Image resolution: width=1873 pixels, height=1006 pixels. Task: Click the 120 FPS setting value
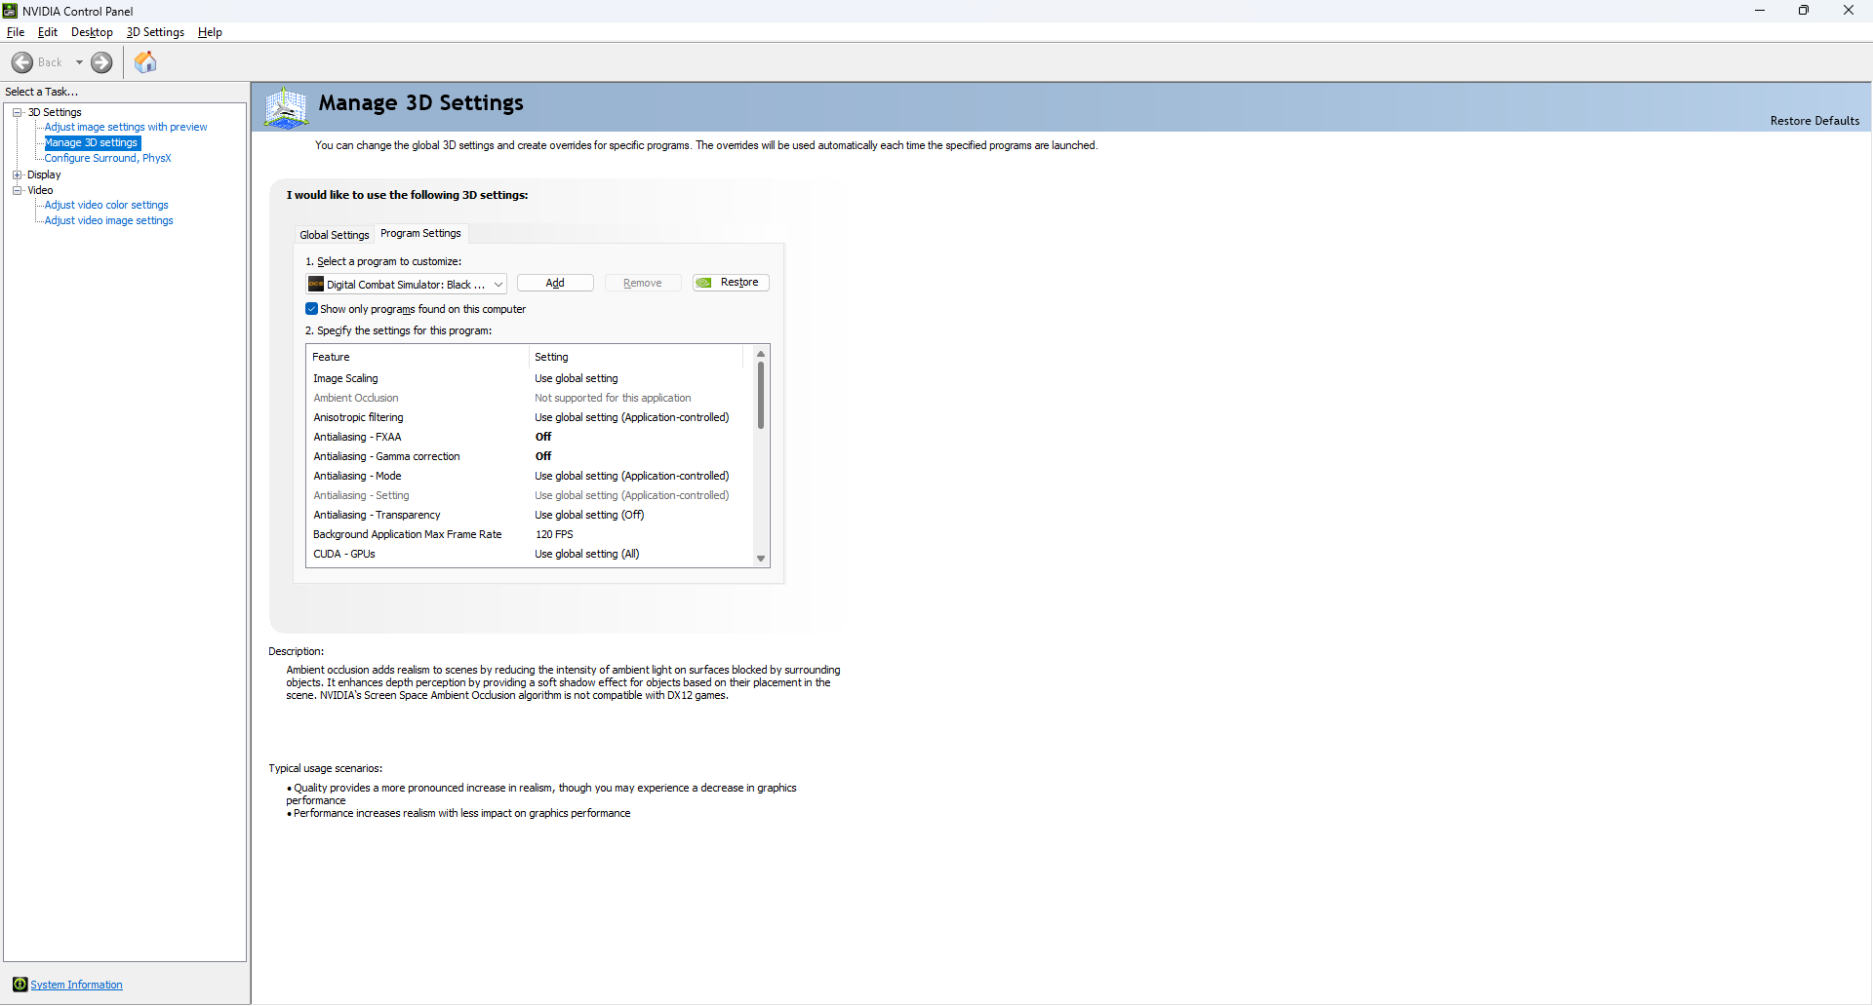pos(554,534)
